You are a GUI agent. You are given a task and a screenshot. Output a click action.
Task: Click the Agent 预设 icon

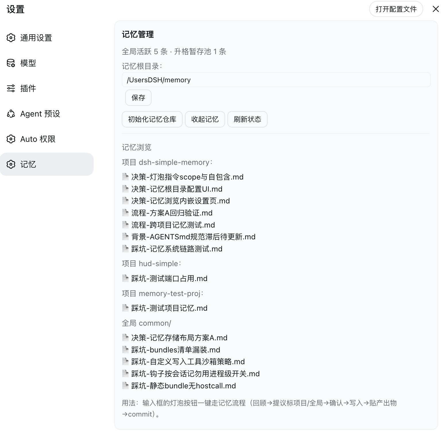[x=11, y=114]
